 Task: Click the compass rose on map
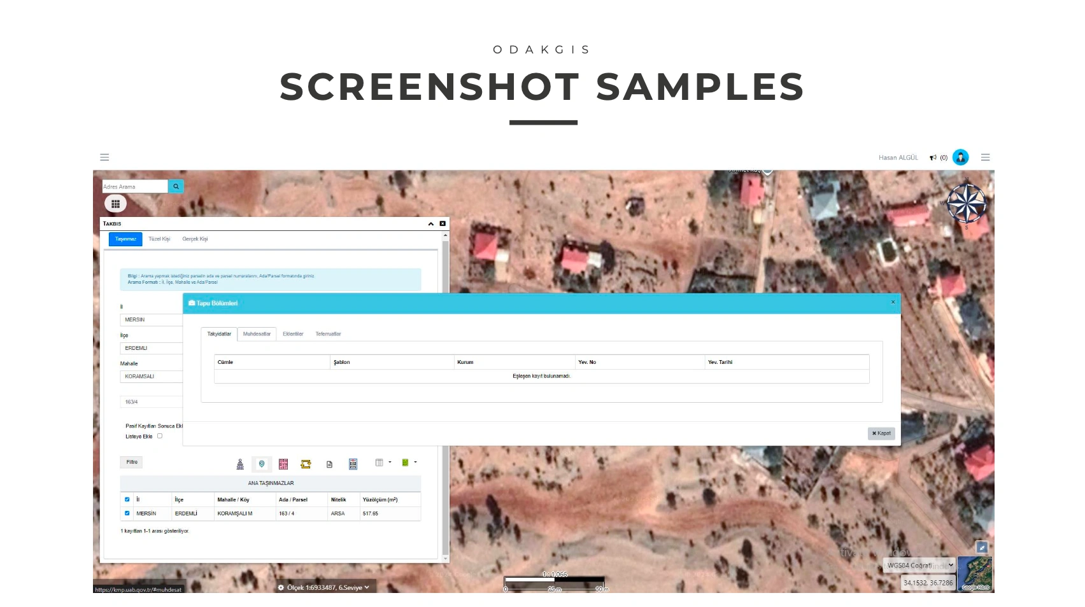click(x=966, y=204)
